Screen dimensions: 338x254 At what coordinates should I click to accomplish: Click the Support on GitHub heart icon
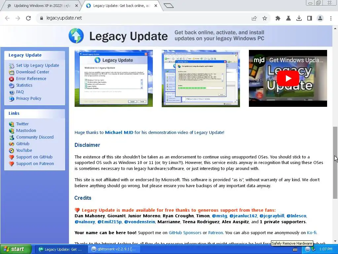pos(12,157)
